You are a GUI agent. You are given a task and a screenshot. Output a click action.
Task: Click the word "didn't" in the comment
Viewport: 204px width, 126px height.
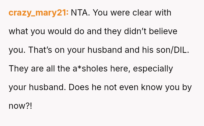coord(131,31)
